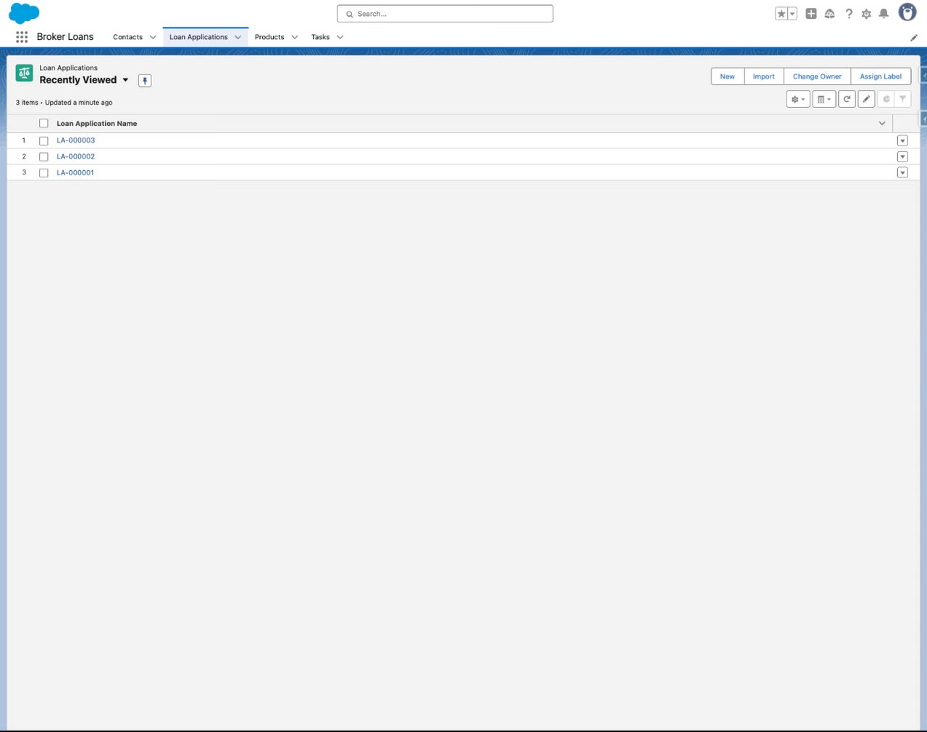Open Global Actions plus icon
Viewport: 927px width, 732px height.
811,14
